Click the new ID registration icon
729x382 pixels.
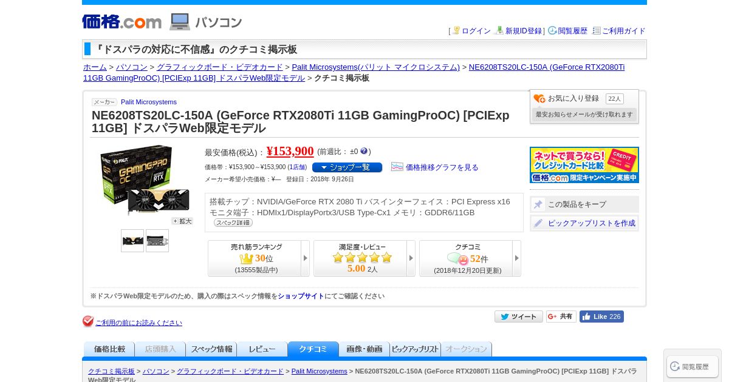point(500,30)
